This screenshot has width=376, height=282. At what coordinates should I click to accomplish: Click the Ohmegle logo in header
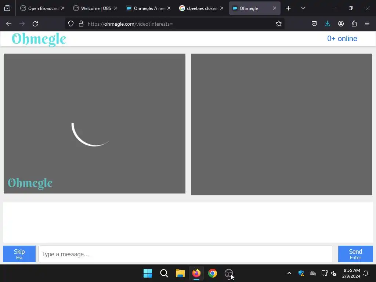pos(39,39)
